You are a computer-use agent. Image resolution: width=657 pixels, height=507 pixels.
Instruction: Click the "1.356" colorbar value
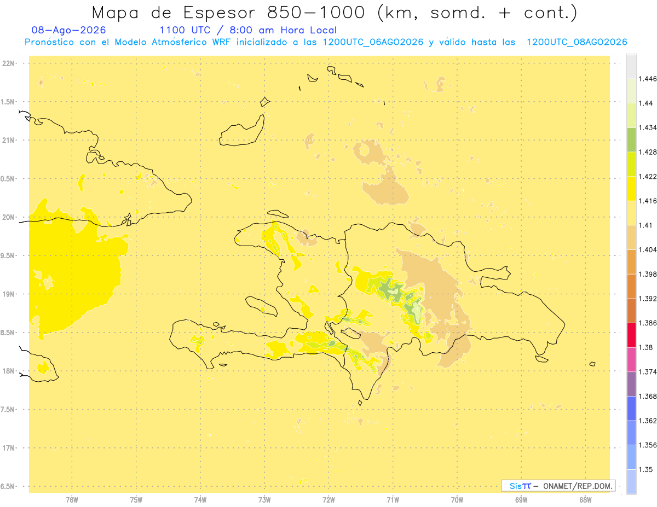[647, 445]
